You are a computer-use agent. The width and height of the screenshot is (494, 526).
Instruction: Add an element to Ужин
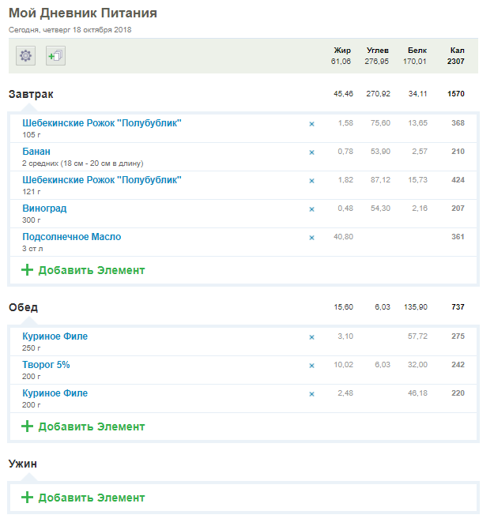83,498
